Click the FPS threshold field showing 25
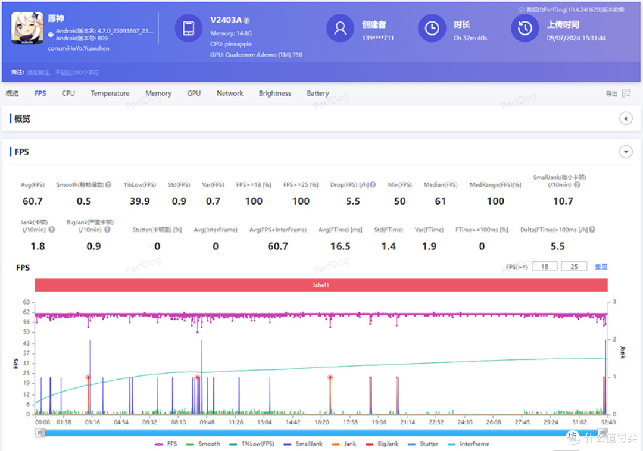 574,267
